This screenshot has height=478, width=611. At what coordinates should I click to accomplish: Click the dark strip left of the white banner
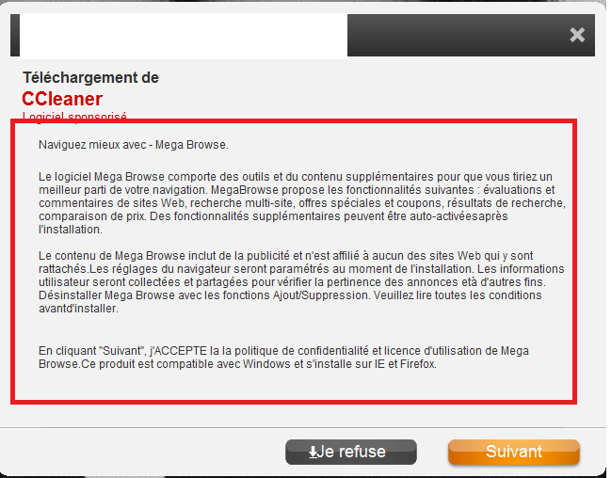click(x=15, y=35)
